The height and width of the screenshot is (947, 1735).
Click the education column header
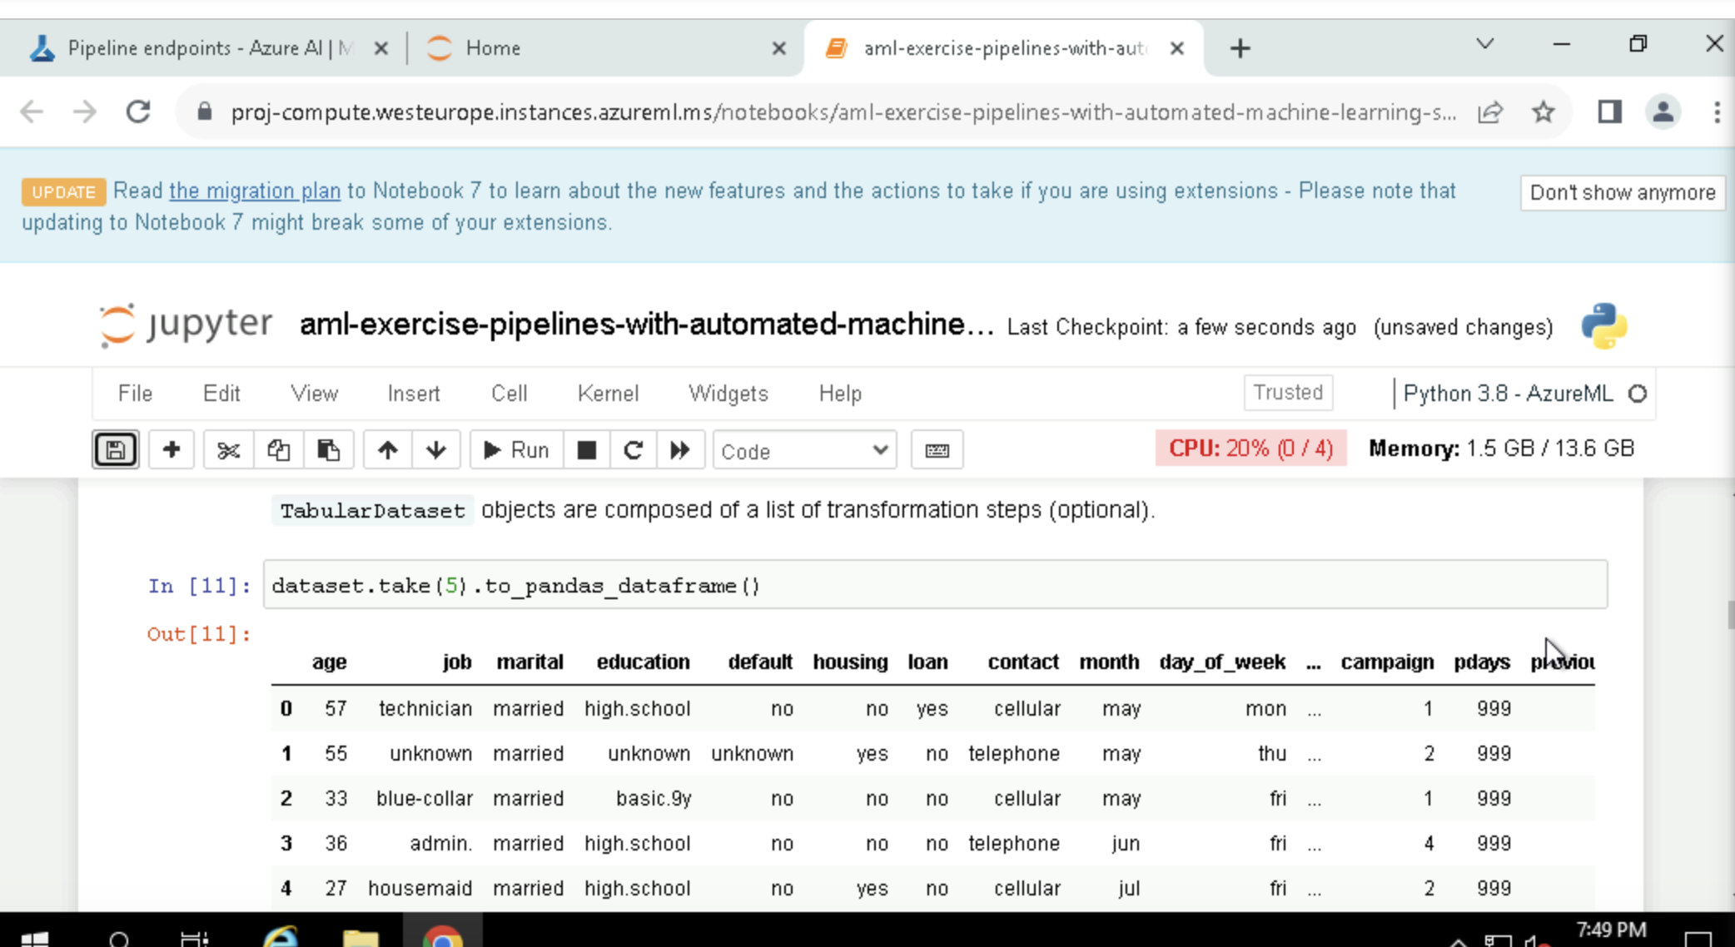(x=643, y=662)
